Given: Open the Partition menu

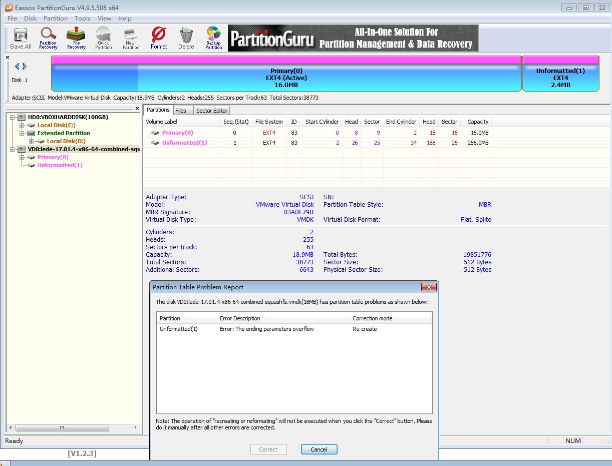Looking at the screenshot, I should click(56, 18).
